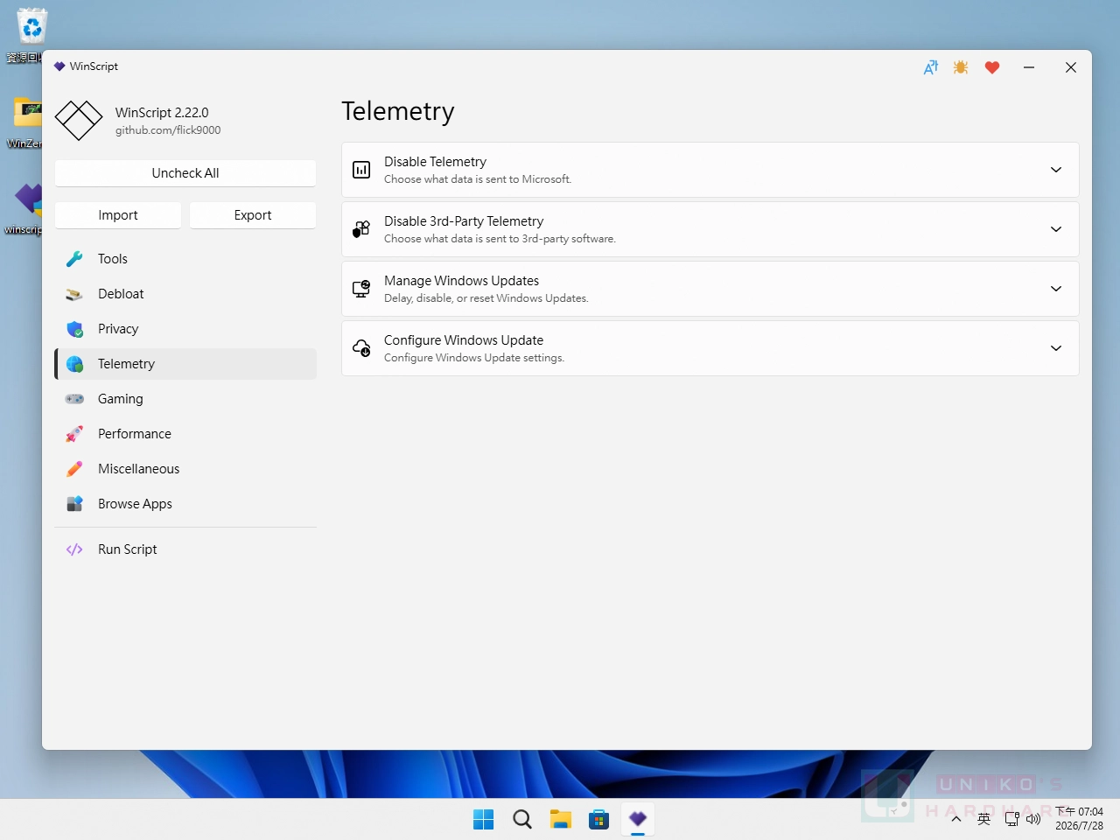Click the Run Script code icon
The height and width of the screenshot is (840, 1120).
click(74, 549)
